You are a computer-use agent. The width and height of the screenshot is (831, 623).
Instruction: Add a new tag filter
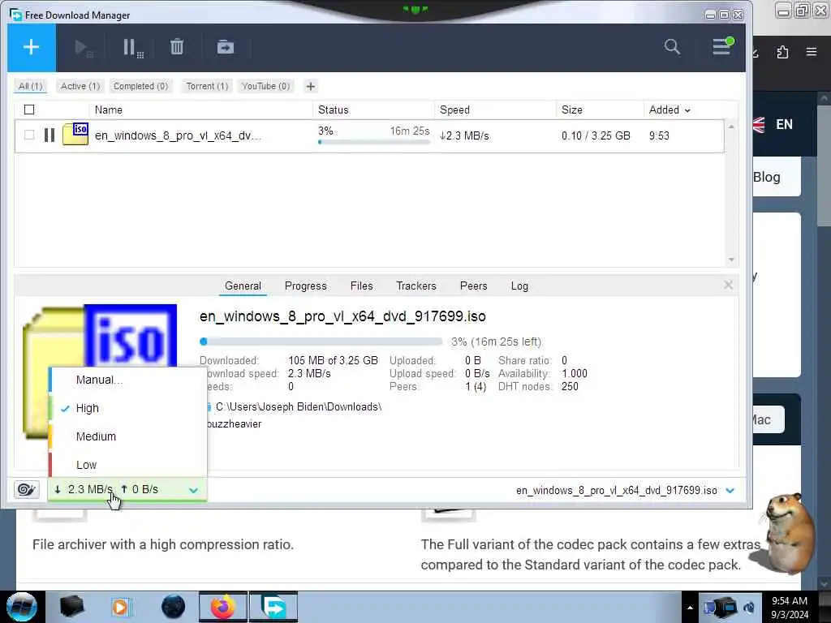[x=311, y=86]
